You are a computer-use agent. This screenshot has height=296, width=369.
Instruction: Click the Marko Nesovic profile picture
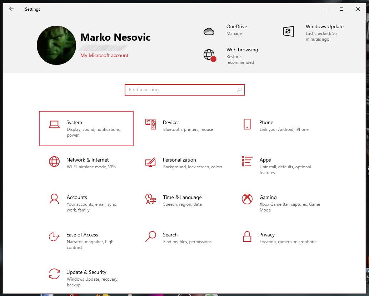click(56, 45)
